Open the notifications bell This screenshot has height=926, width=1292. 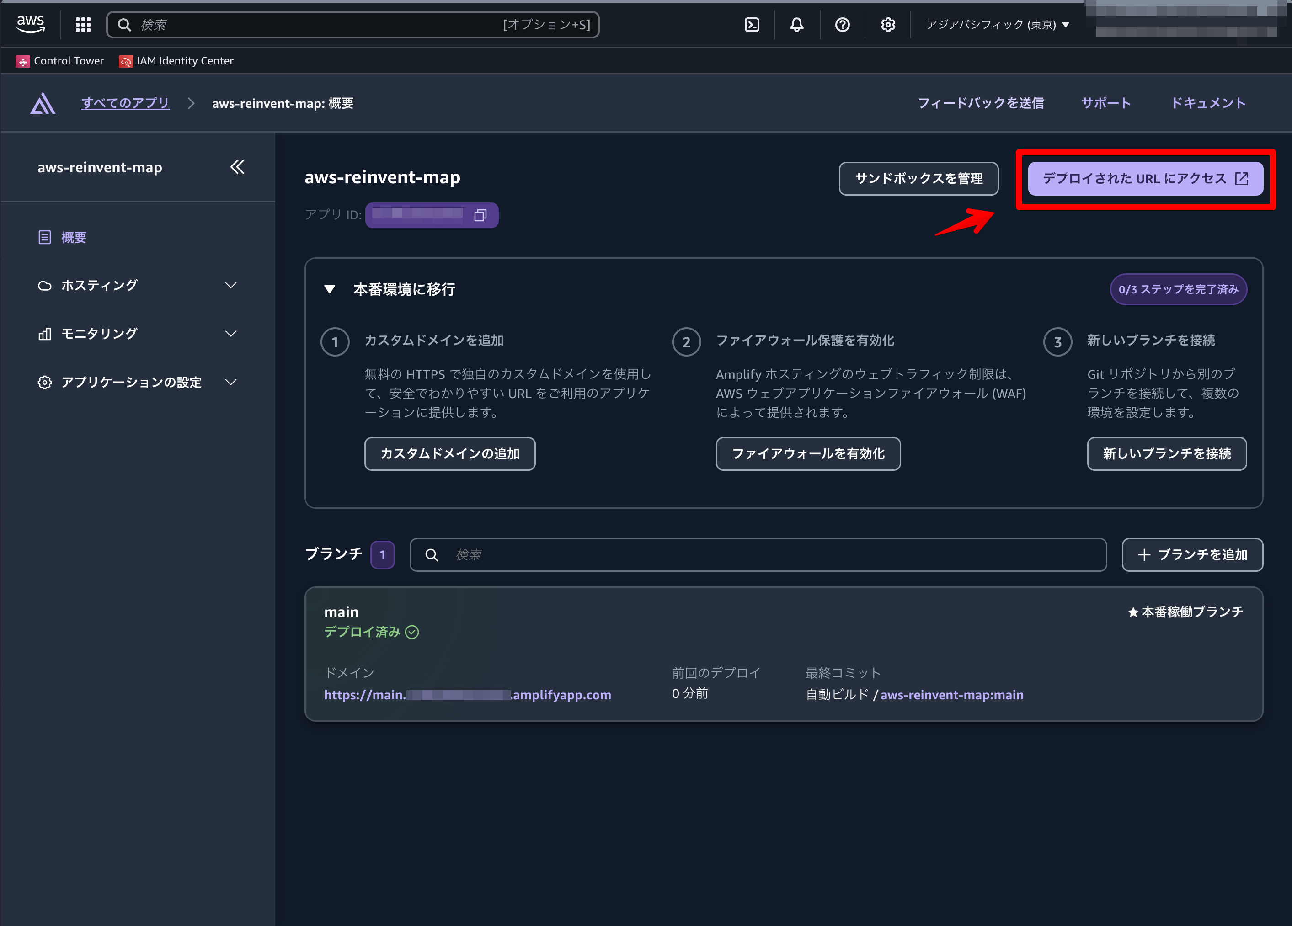pos(797,25)
